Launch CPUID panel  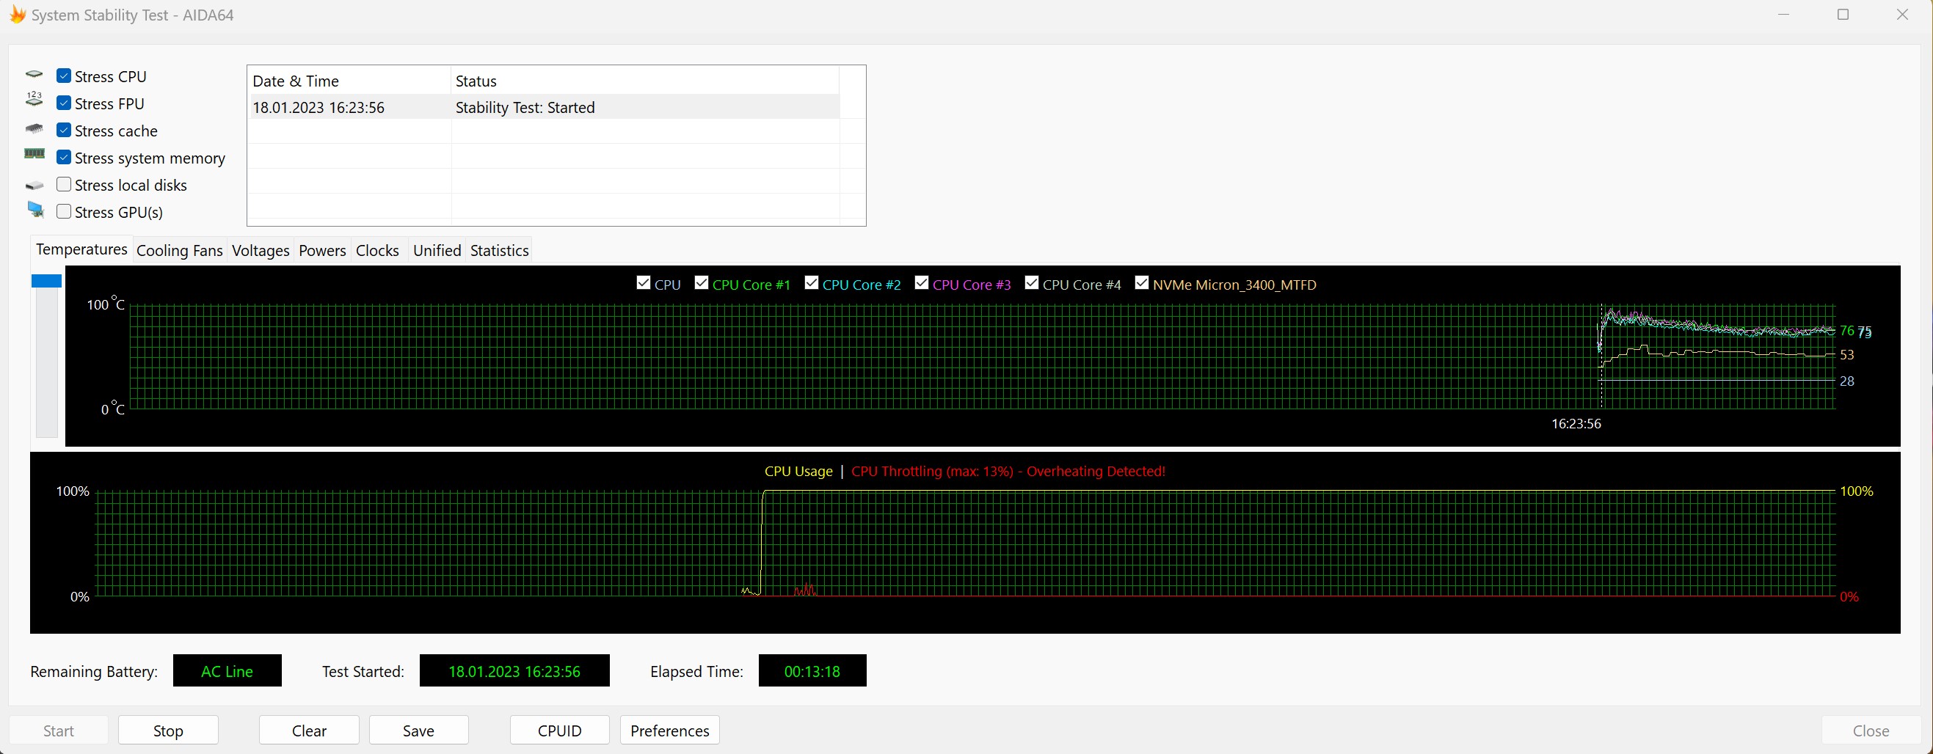tap(559, 730)
